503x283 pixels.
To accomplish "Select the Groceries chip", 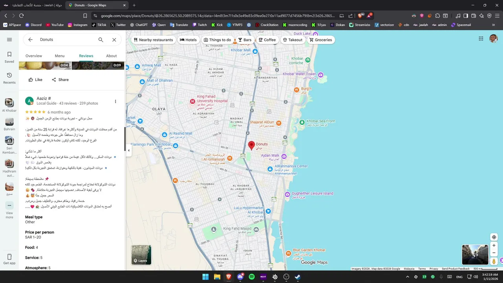I will click(321, 40).
